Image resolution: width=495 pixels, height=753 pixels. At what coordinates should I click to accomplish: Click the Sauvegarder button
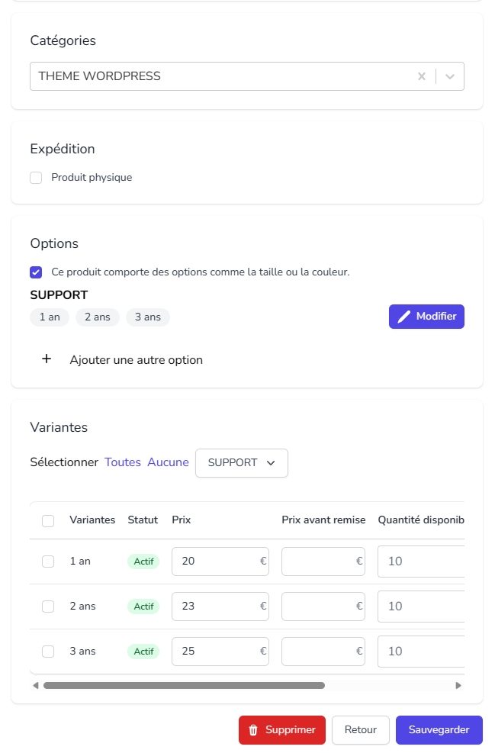click(439, 730)
